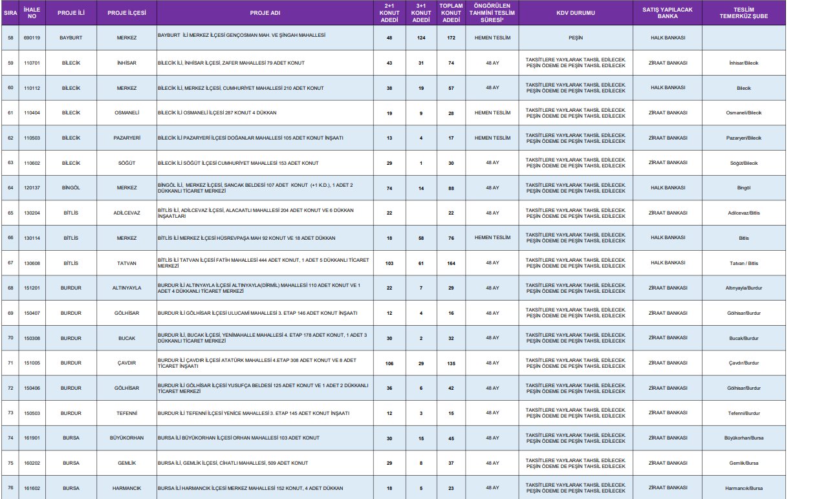This screenshot has width=828, height=499.
Task: Click the TOPLAM KONUT ADEDİ header
Action: coord(451,13)
